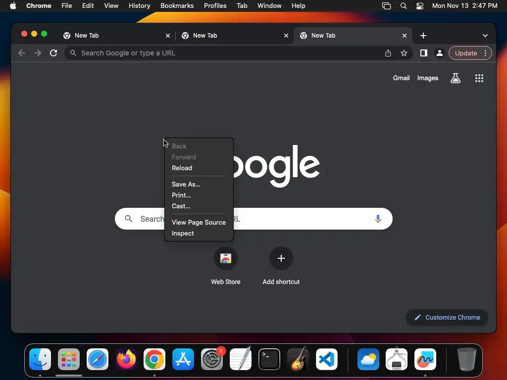Image resolution: width=507 pixels, height=380 pixels.
Task: Open the Trash in the Dock
Action: (466, 359)
